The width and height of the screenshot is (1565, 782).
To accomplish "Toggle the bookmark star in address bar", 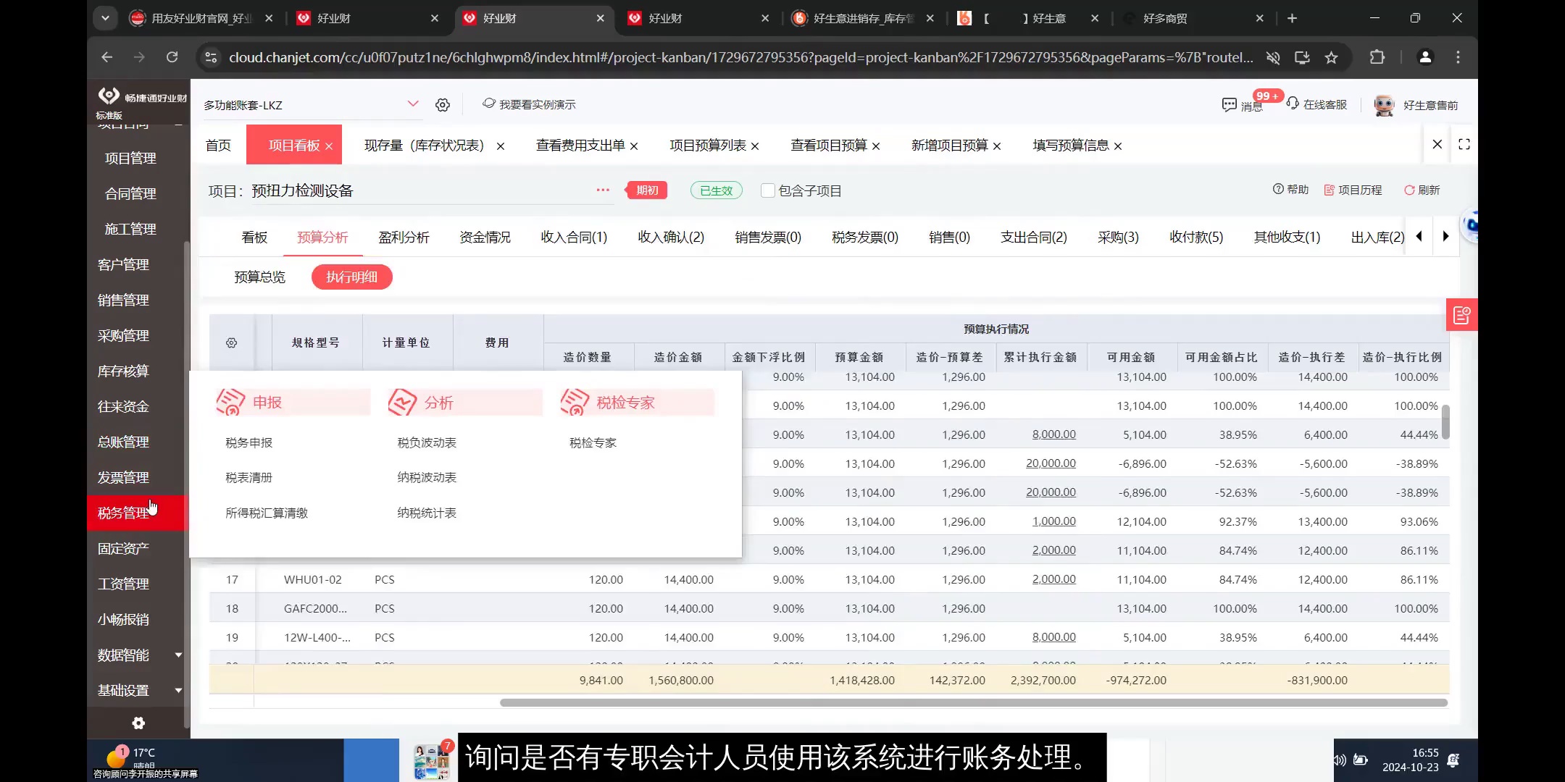I will pos(1332,57).
